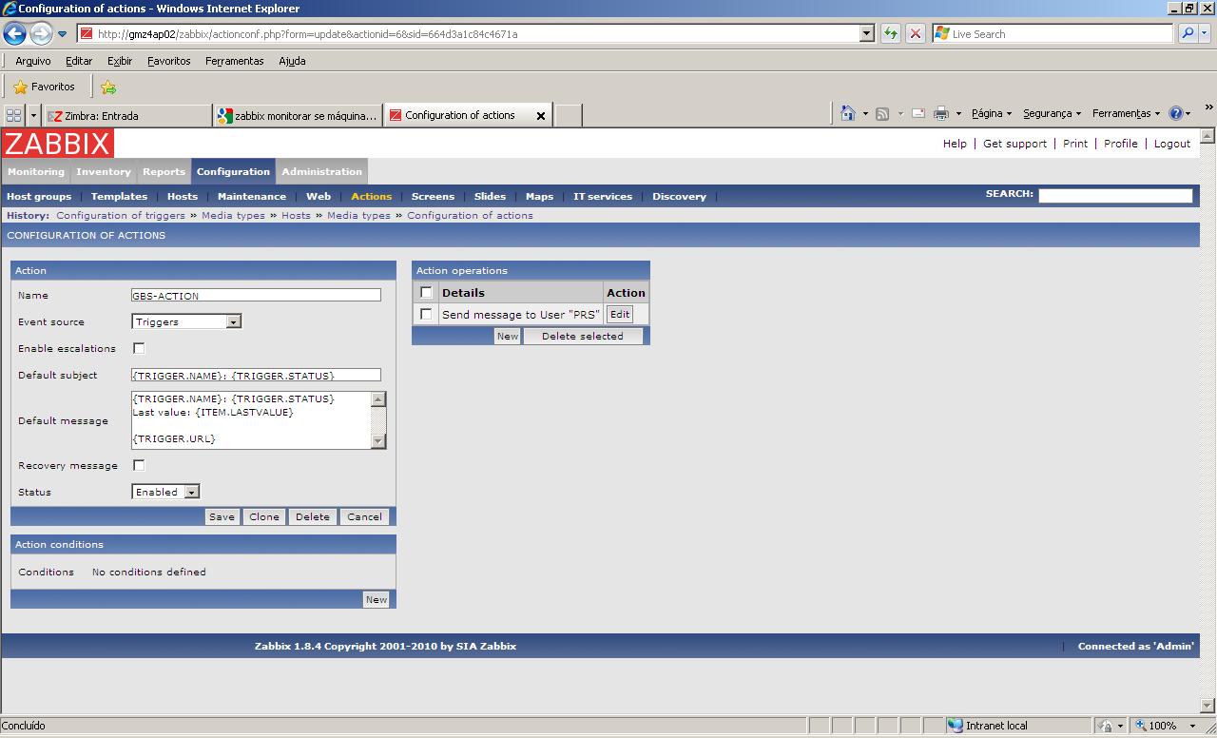Click the Default subject input field
The width and height of the screenshot is (1217, 738).
click(x=256, y=376)
